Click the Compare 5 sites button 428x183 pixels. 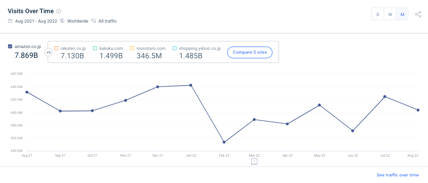tap(250, 52)
